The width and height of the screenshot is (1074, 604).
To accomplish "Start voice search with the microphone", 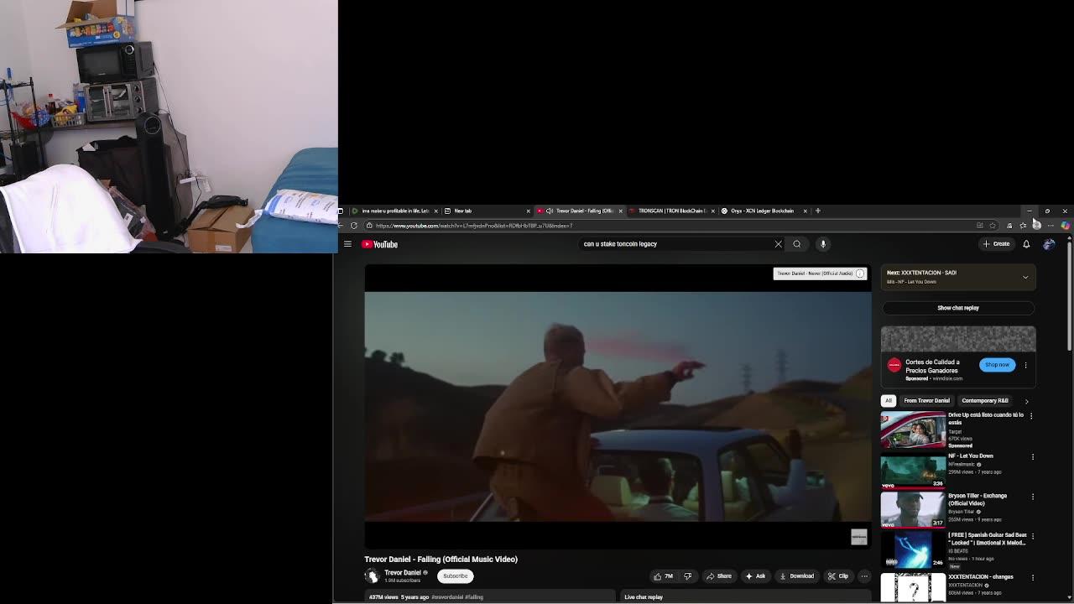I will pos(823,244).
